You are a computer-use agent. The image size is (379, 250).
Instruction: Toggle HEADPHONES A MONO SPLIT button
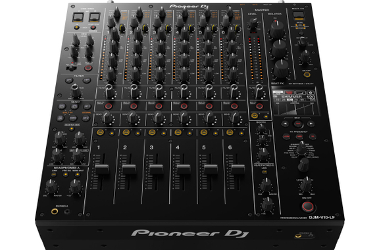[x=78, y=174]
